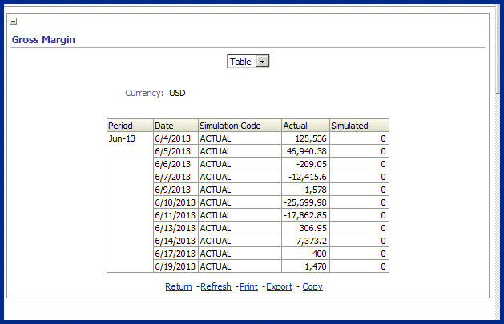Click the -25,699.98 actual value

click(305, 202)
